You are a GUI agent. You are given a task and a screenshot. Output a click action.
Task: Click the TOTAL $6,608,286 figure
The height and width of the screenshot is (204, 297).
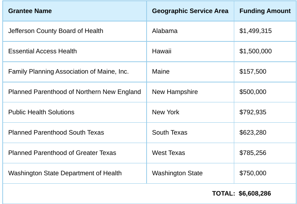click(x=255, y=193)
